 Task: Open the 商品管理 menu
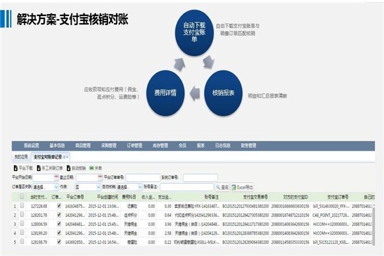click(x=83, y=145)
